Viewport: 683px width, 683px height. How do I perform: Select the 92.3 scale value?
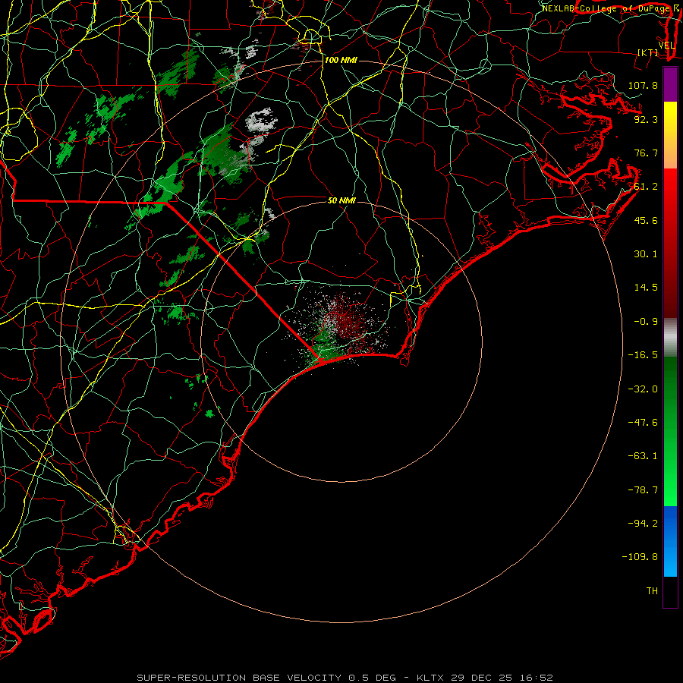(646, 119)
